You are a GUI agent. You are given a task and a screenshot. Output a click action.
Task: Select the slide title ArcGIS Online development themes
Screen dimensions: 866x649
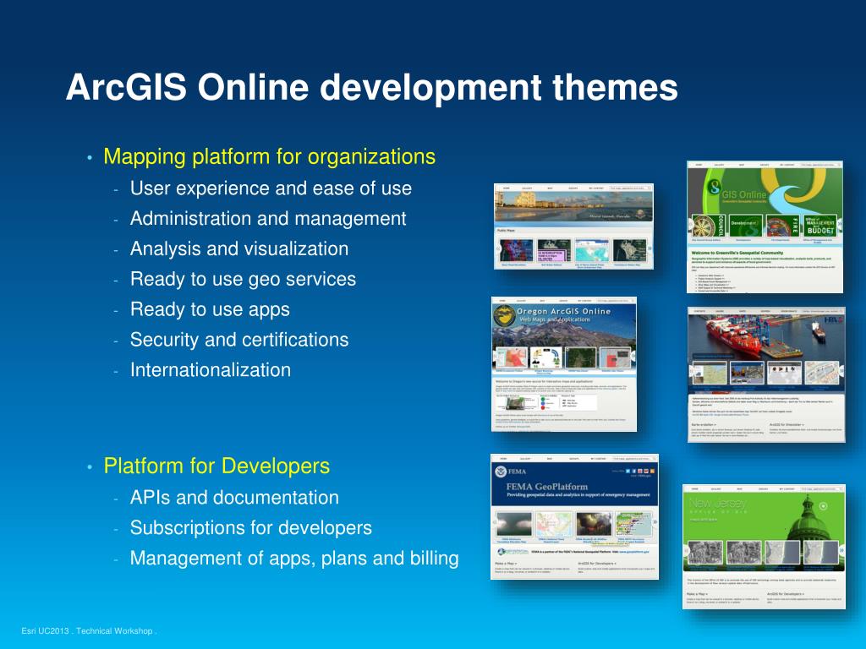tap(372, 87)
